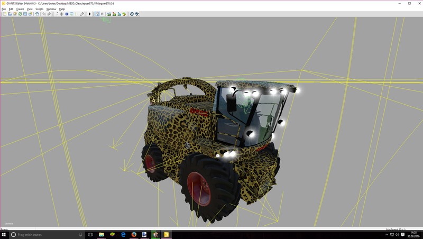Screen dimensions: 423x239
Task: Open the Edit menu
Action: (11, 9)
